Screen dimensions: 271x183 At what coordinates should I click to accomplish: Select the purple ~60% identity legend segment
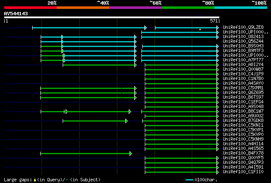point(135,8)
